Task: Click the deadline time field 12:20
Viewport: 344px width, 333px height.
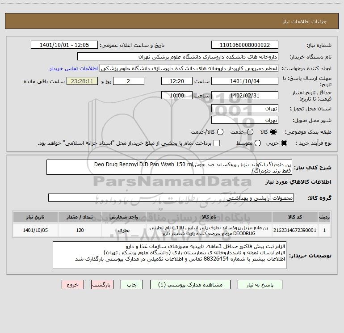Action: point(177,81)
